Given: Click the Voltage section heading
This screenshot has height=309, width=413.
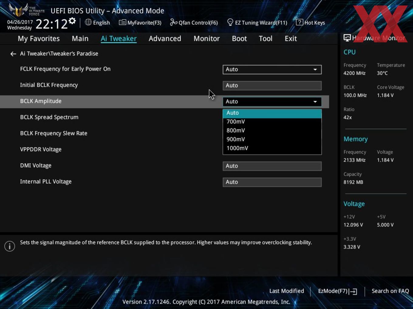Looking at the screenshot, I should 354,204.
